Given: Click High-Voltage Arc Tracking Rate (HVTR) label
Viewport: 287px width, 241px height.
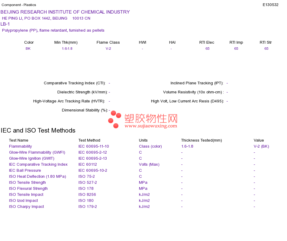Looking at the screenshot, I should (x=69, y=101).
